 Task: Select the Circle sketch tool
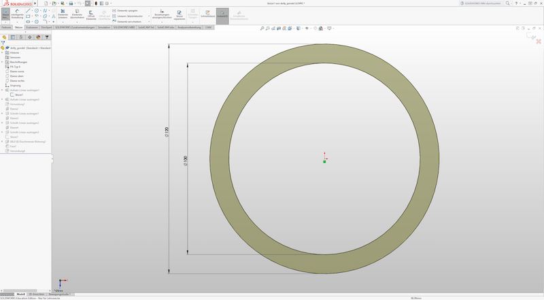37,10
